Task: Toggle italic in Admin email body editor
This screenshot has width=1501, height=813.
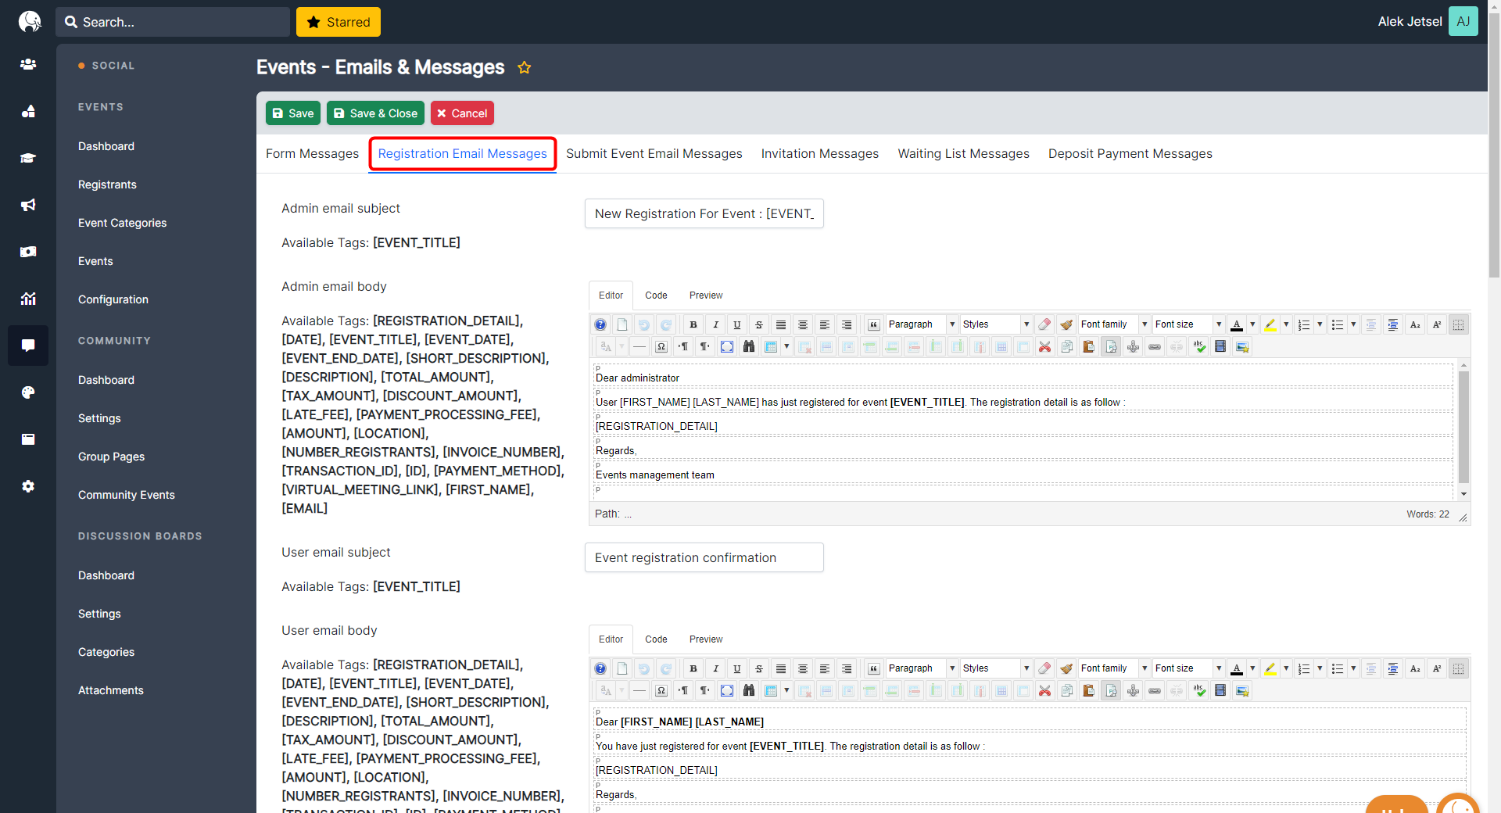Action: click(715, 324)
